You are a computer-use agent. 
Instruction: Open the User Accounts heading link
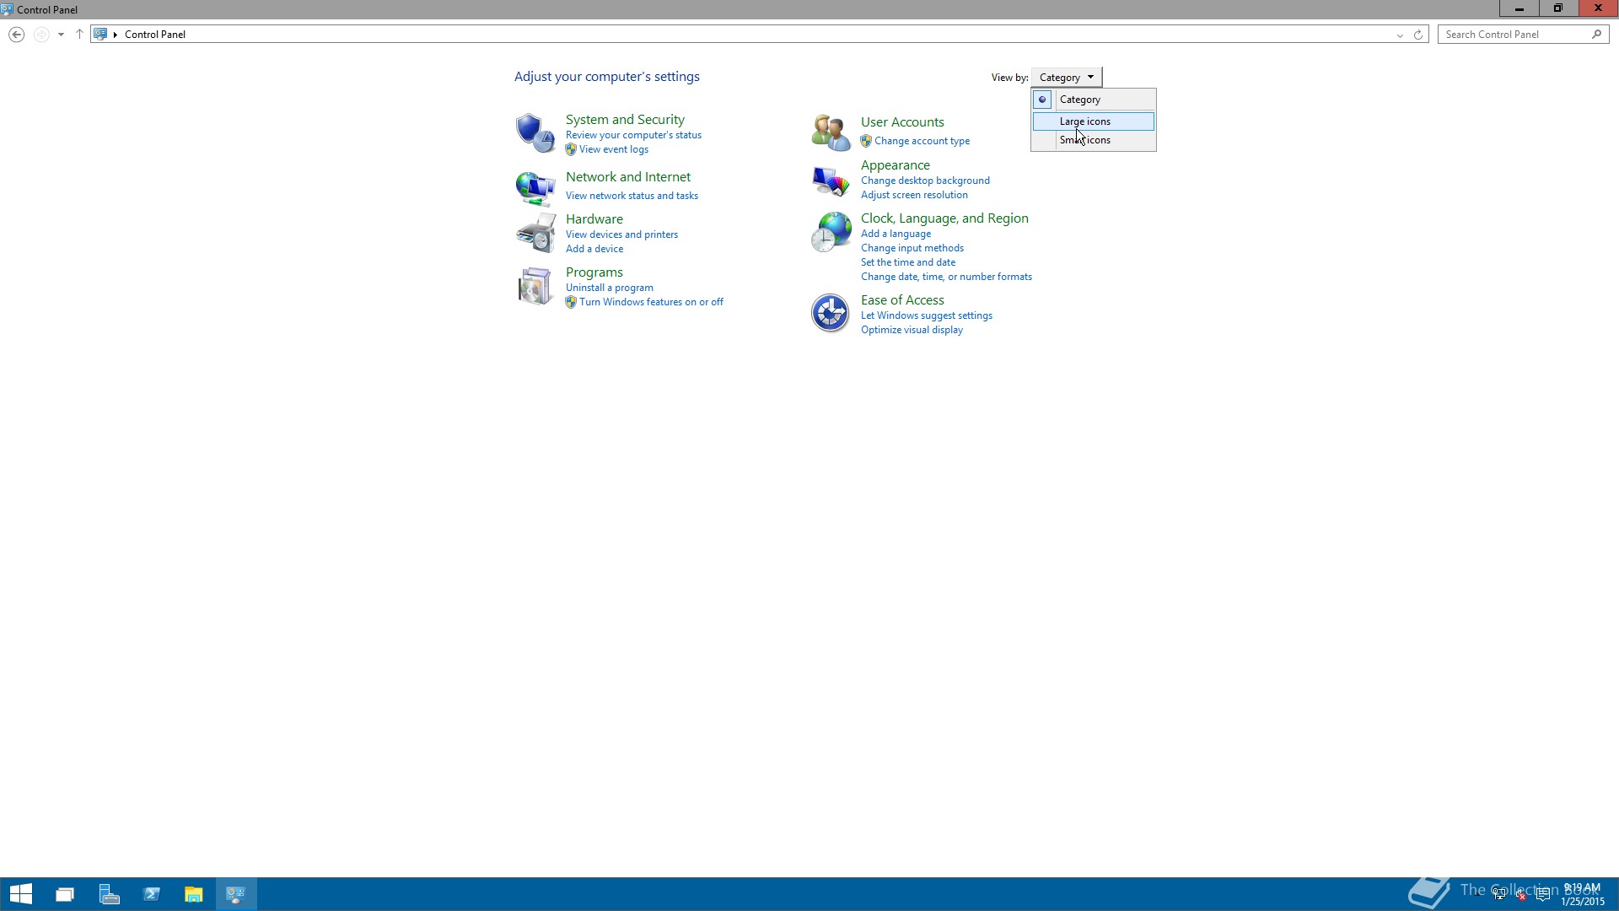pyautogui.click(x=902, y=122)
